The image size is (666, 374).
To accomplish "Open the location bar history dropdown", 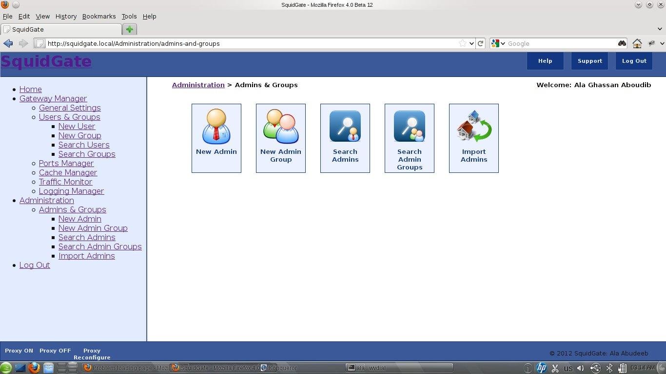I will click(x=472, y=43).
